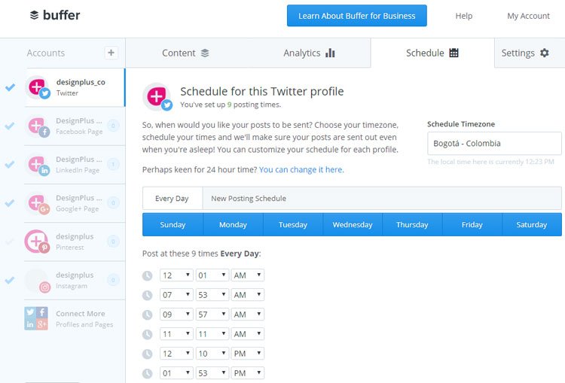Toggle checkmark for designplus Pinterest account
This screenshot has width=565, height=383.
tap(10, 242)
